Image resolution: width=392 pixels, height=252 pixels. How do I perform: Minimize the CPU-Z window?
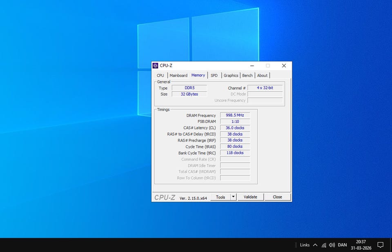click(x=252, y=65)
